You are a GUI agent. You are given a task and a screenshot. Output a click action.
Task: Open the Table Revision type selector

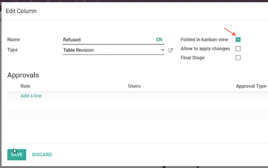tap(113, 50)
